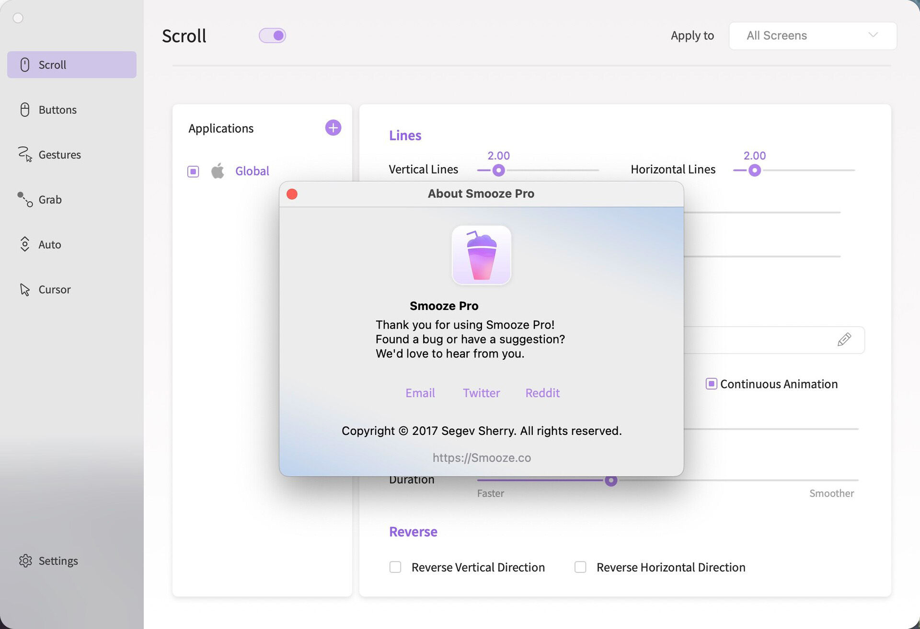Enable Reverse Vertical Direction

click(x=395, y=567)
